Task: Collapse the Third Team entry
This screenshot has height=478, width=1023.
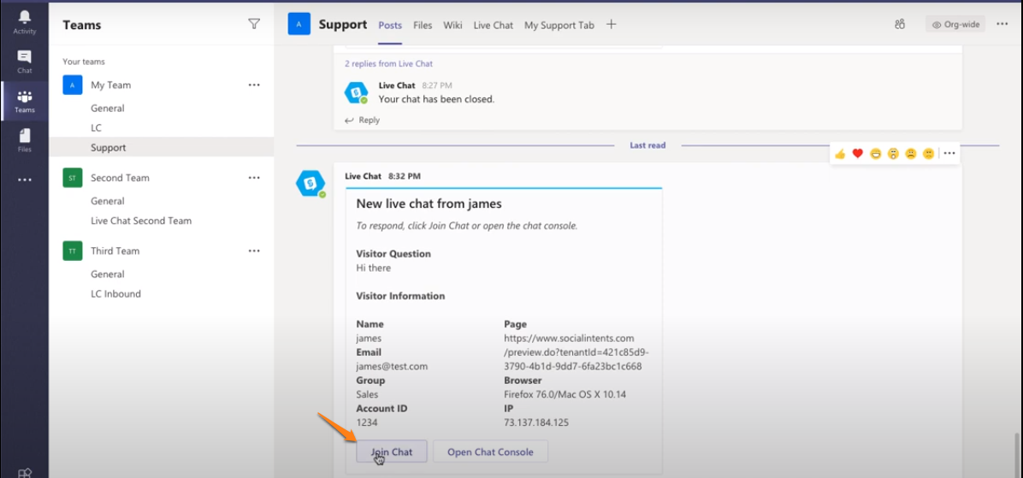Action: tap(115, 251)
